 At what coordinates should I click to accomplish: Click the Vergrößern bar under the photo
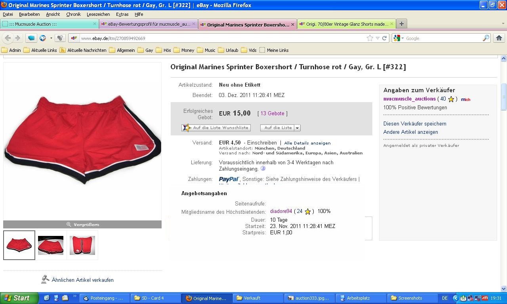[82, 224]
